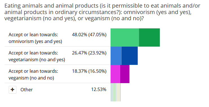This screenshot has width=209, height=107.
Task: Click the Other row label
Action: pos(27,90)
